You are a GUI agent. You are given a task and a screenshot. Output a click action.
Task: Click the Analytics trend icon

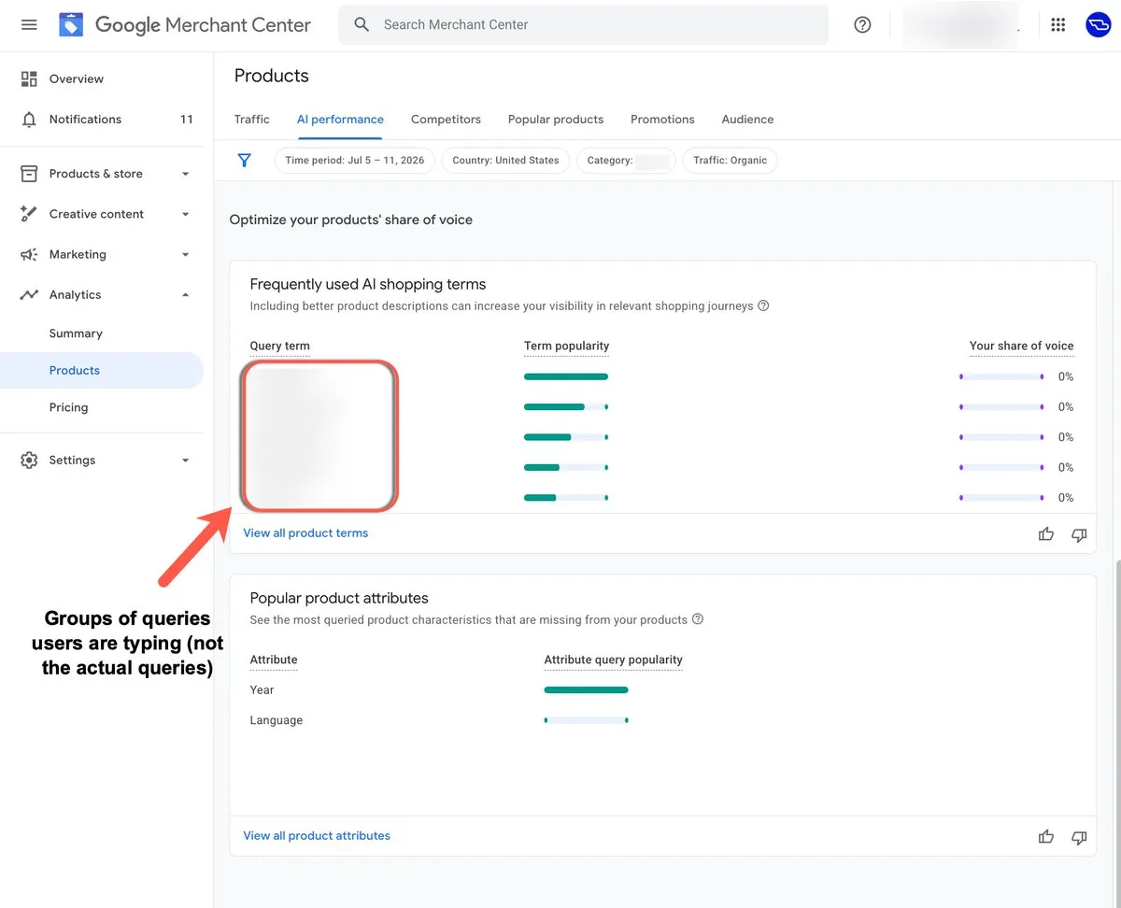(29, 294)
